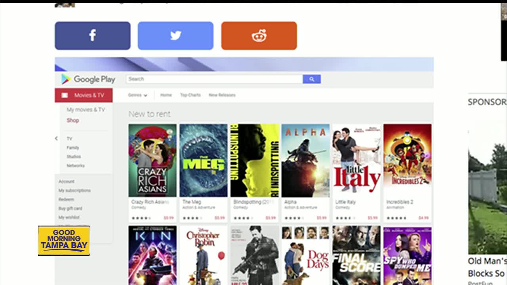Select the Studios category
Image resolution: width=507 pixels, height=285 pixels.
74,157
